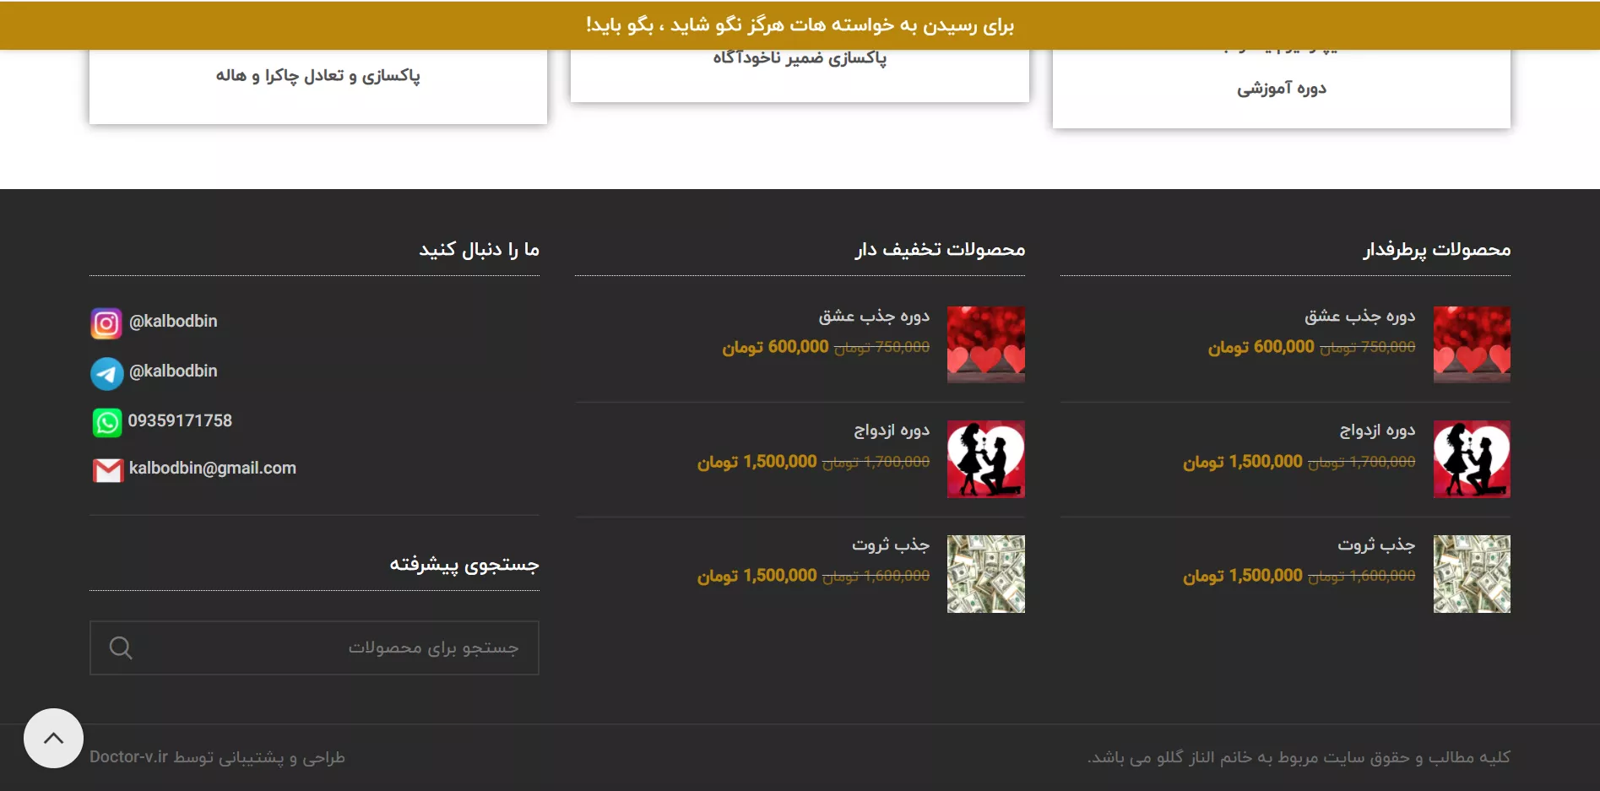Open hearts thumbnail in popular products

(1472, 344)
